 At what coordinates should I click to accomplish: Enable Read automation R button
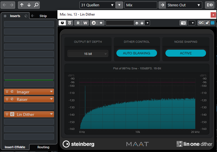(78, 23)
